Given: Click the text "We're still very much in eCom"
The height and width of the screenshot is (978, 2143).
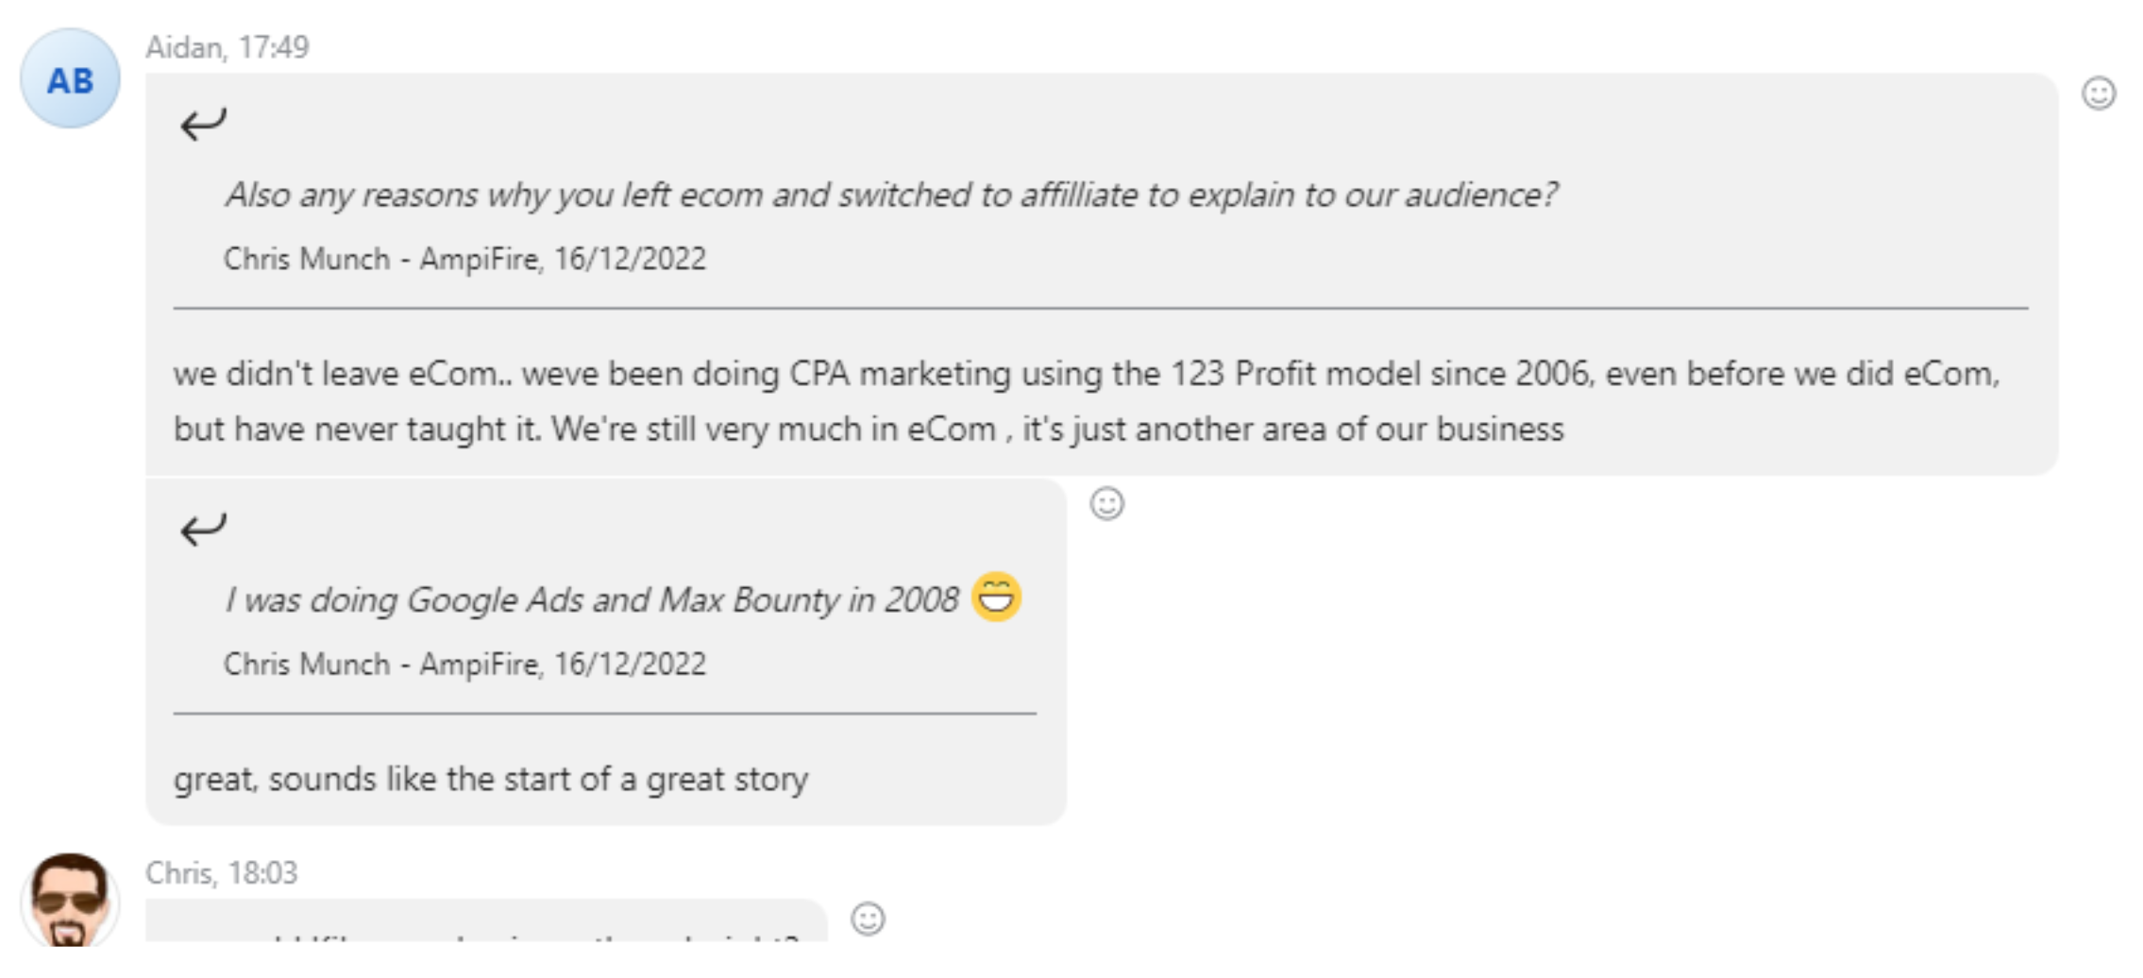Looking at the screenshot, I should point(774,430).
